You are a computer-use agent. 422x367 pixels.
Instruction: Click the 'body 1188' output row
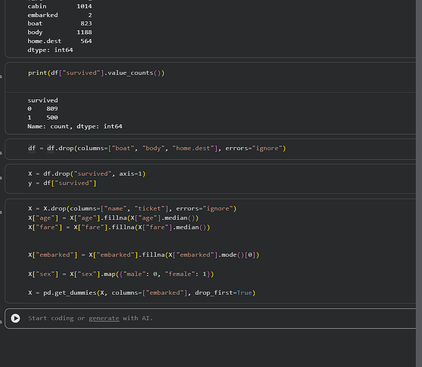point(60,32)
